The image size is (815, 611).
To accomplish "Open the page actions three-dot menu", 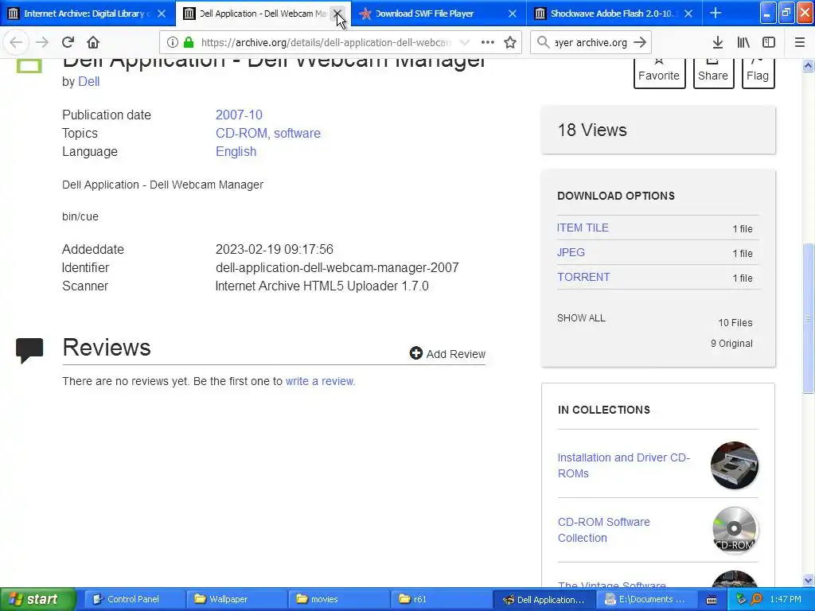I will (488, 42).
